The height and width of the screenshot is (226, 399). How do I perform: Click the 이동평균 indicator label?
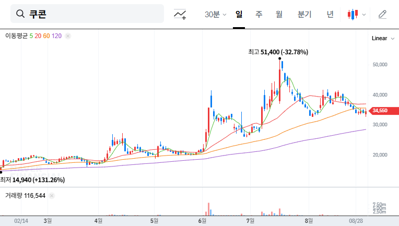pos(16,36)
